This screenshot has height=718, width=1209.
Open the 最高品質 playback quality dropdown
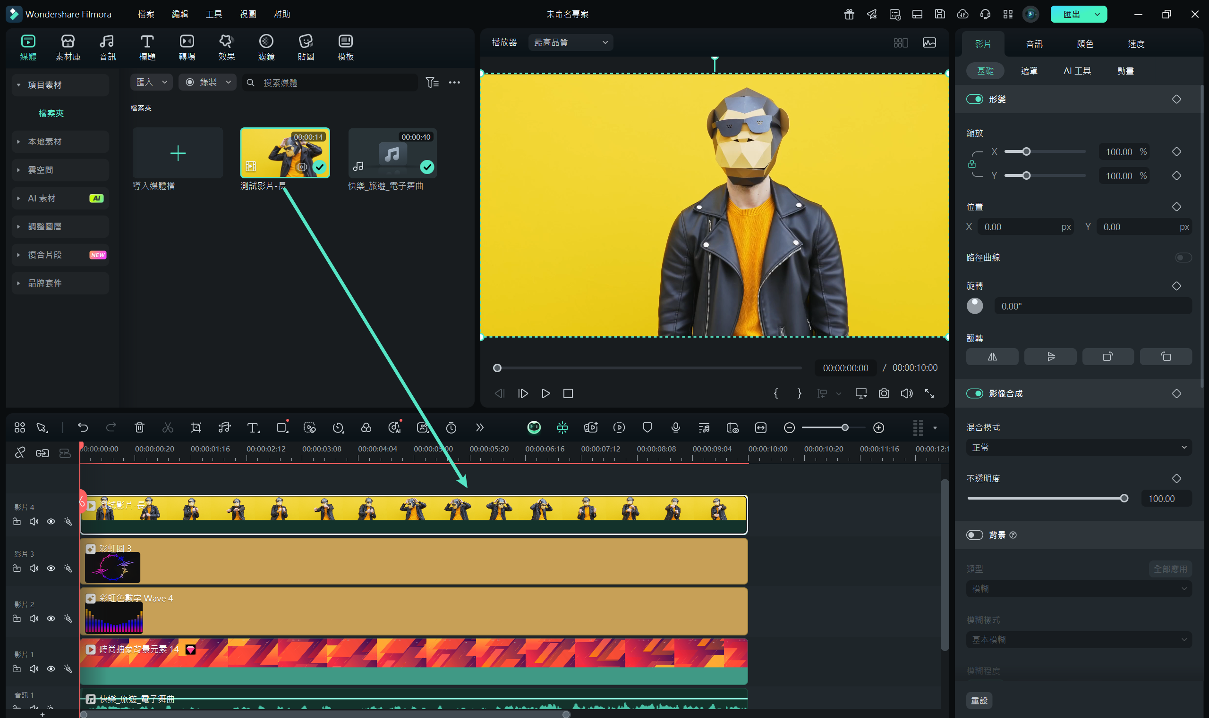[570, 42]
